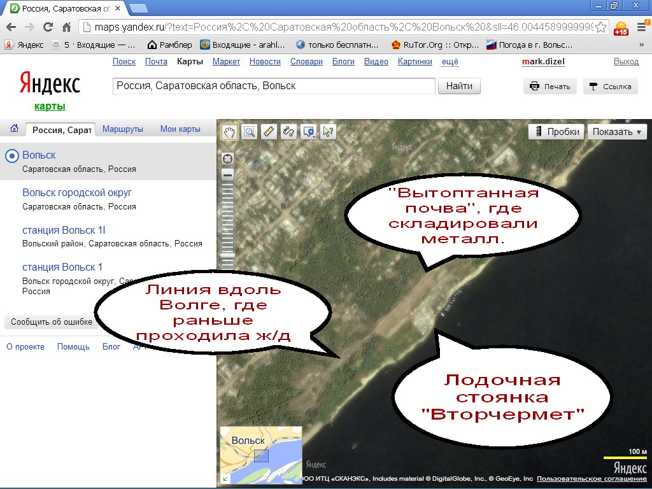The height and width of the screenshot is (489, 652).
Task: Select the magnifier zoom-area tool
Action: [249, 132]
